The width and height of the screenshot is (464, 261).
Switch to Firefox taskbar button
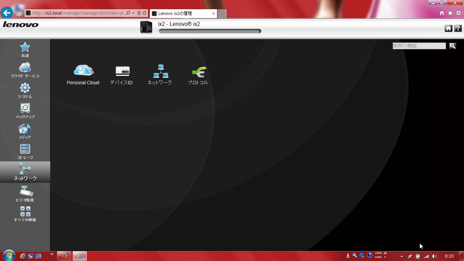tap(64, 256)
